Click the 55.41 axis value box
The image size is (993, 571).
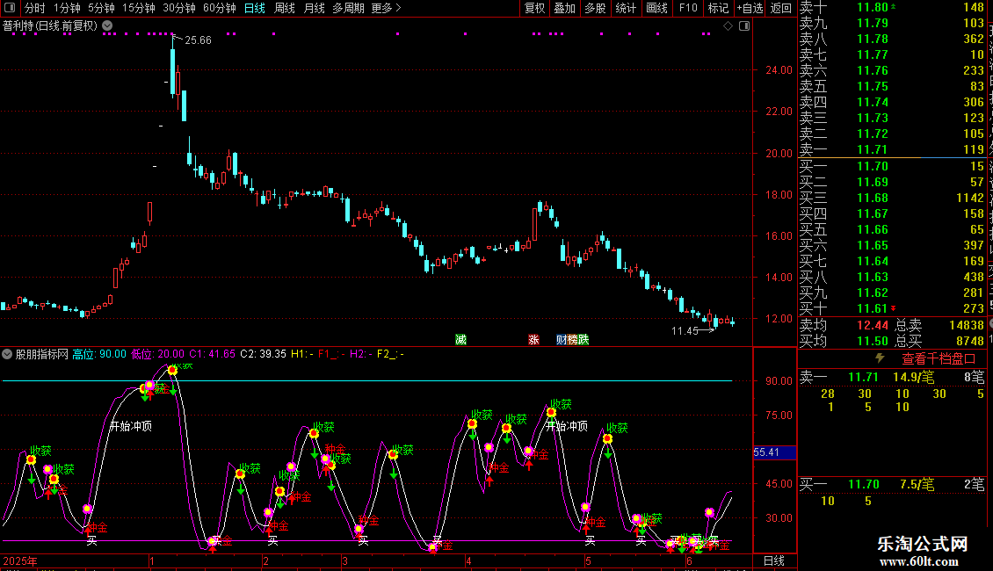774,452
